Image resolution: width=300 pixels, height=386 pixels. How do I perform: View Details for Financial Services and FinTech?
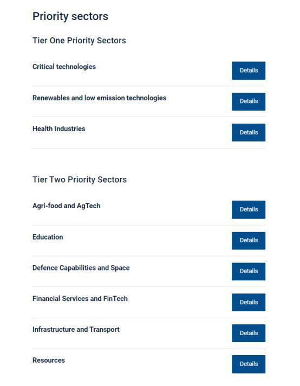pyautogui.click(x=249, y=303)
